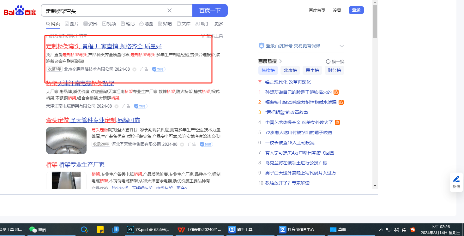Show hidden system tray icons
The height and width of the screenshot is (236, 464).
click(381, 230)
